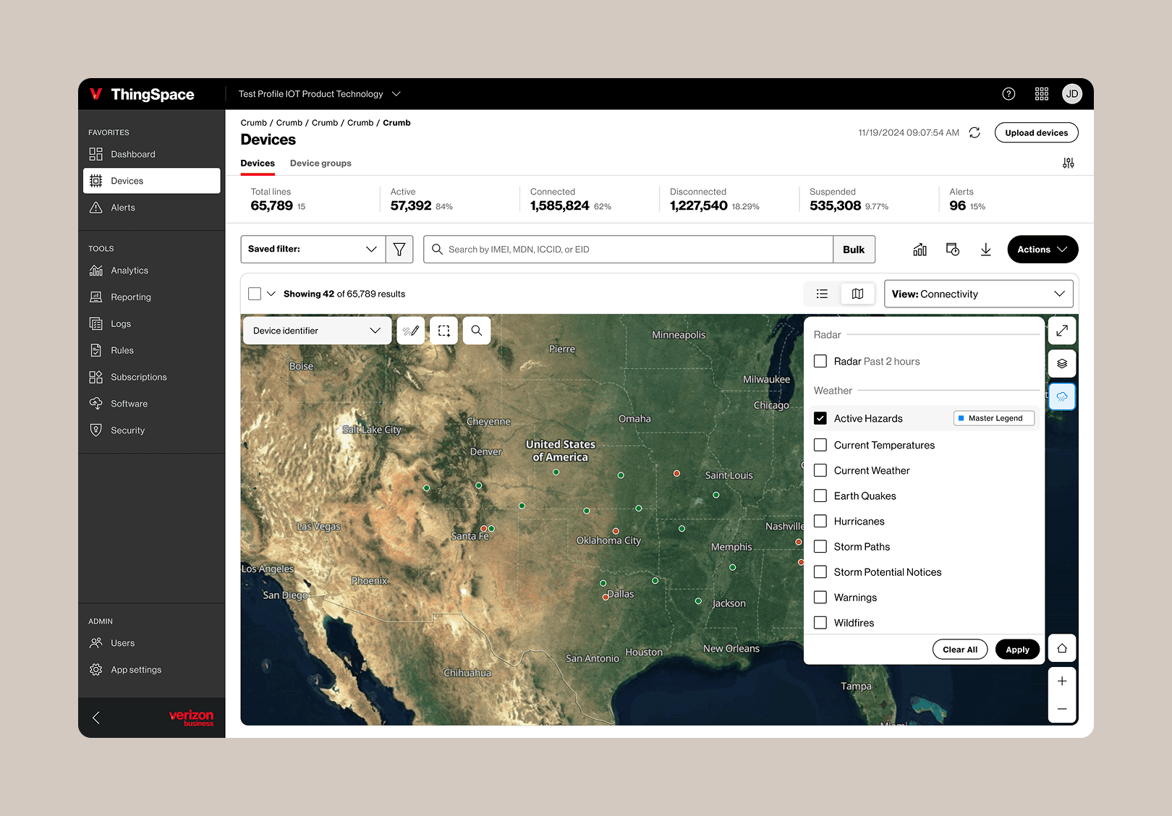Open the schedule report icon beside the chart icon

click(x=953, y=249)
